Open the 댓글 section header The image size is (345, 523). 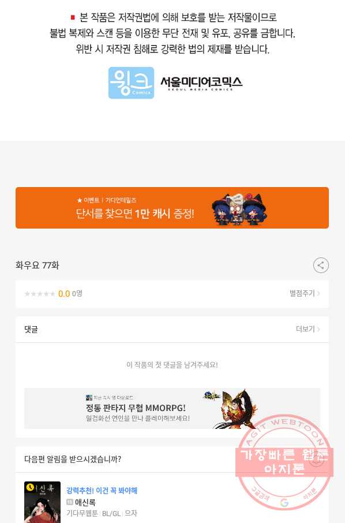point(31,330)
